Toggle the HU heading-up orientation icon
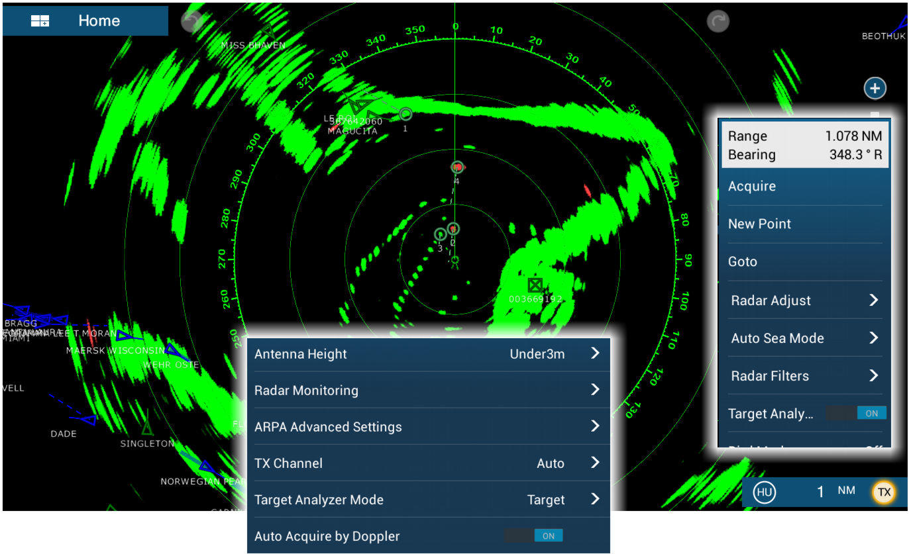 [764, 492]
